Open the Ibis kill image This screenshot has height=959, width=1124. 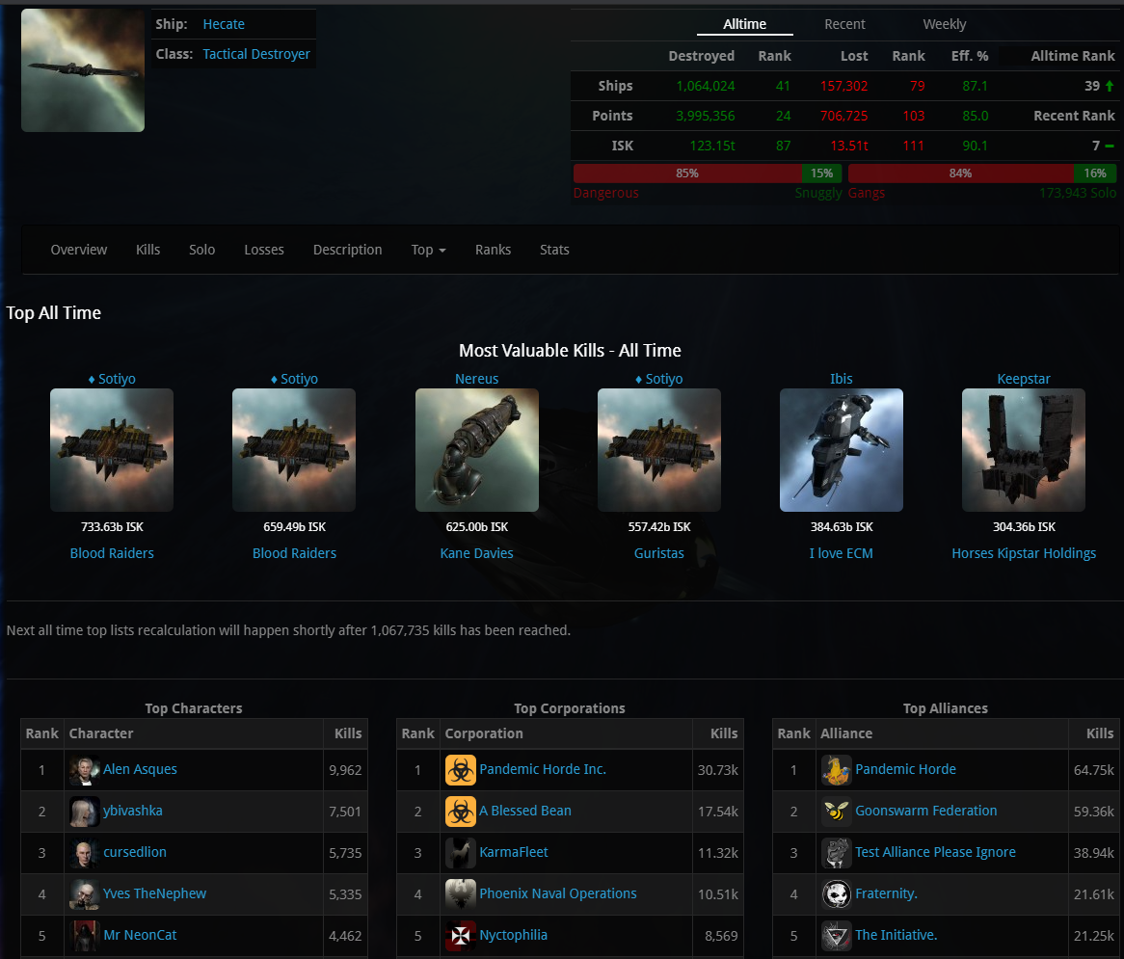[x=842, y=450]
